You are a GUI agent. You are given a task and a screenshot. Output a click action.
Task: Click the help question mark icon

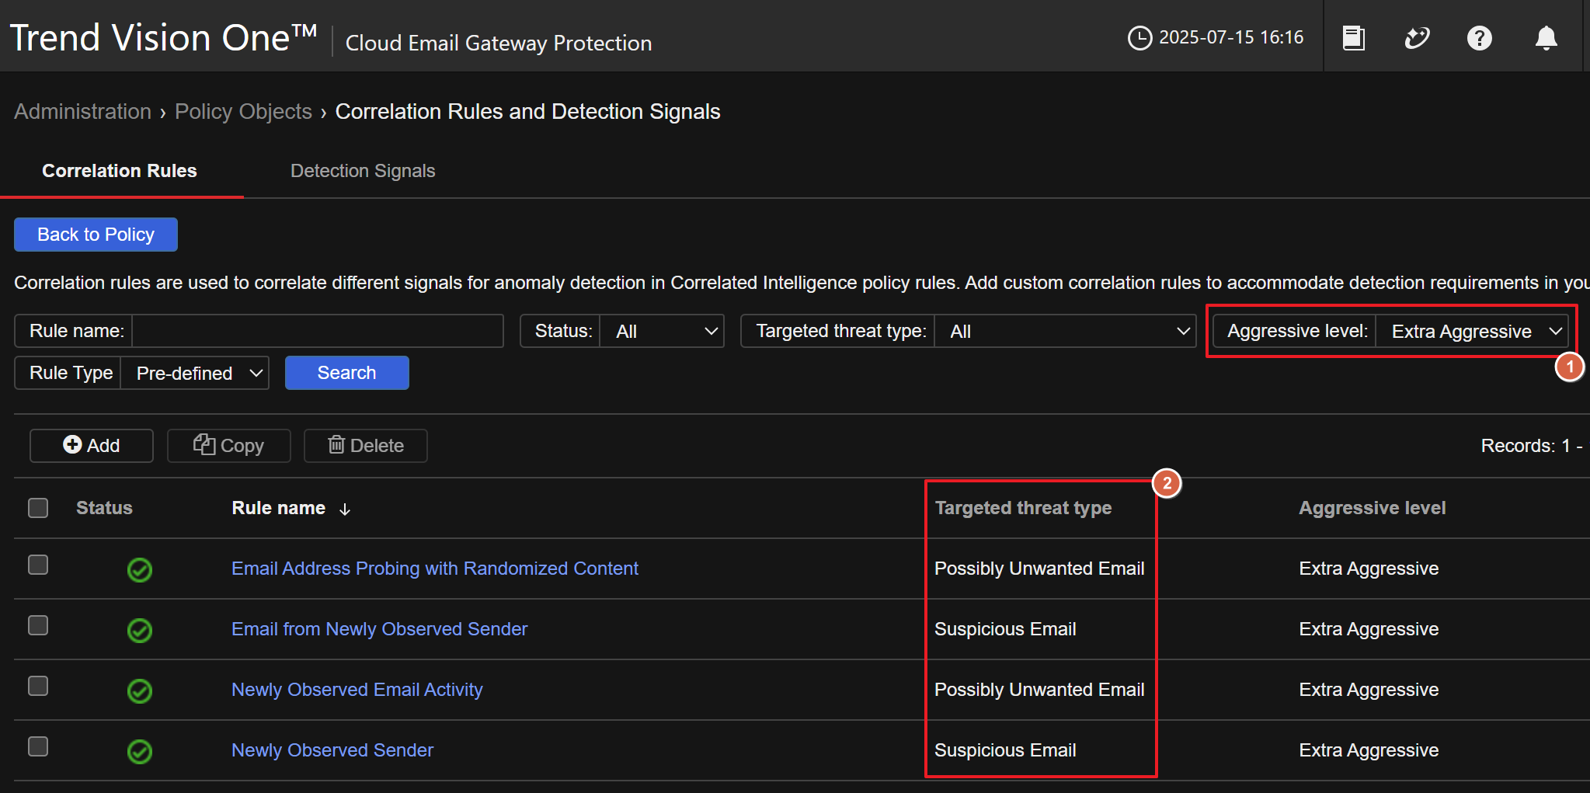tap(1479, 37)
